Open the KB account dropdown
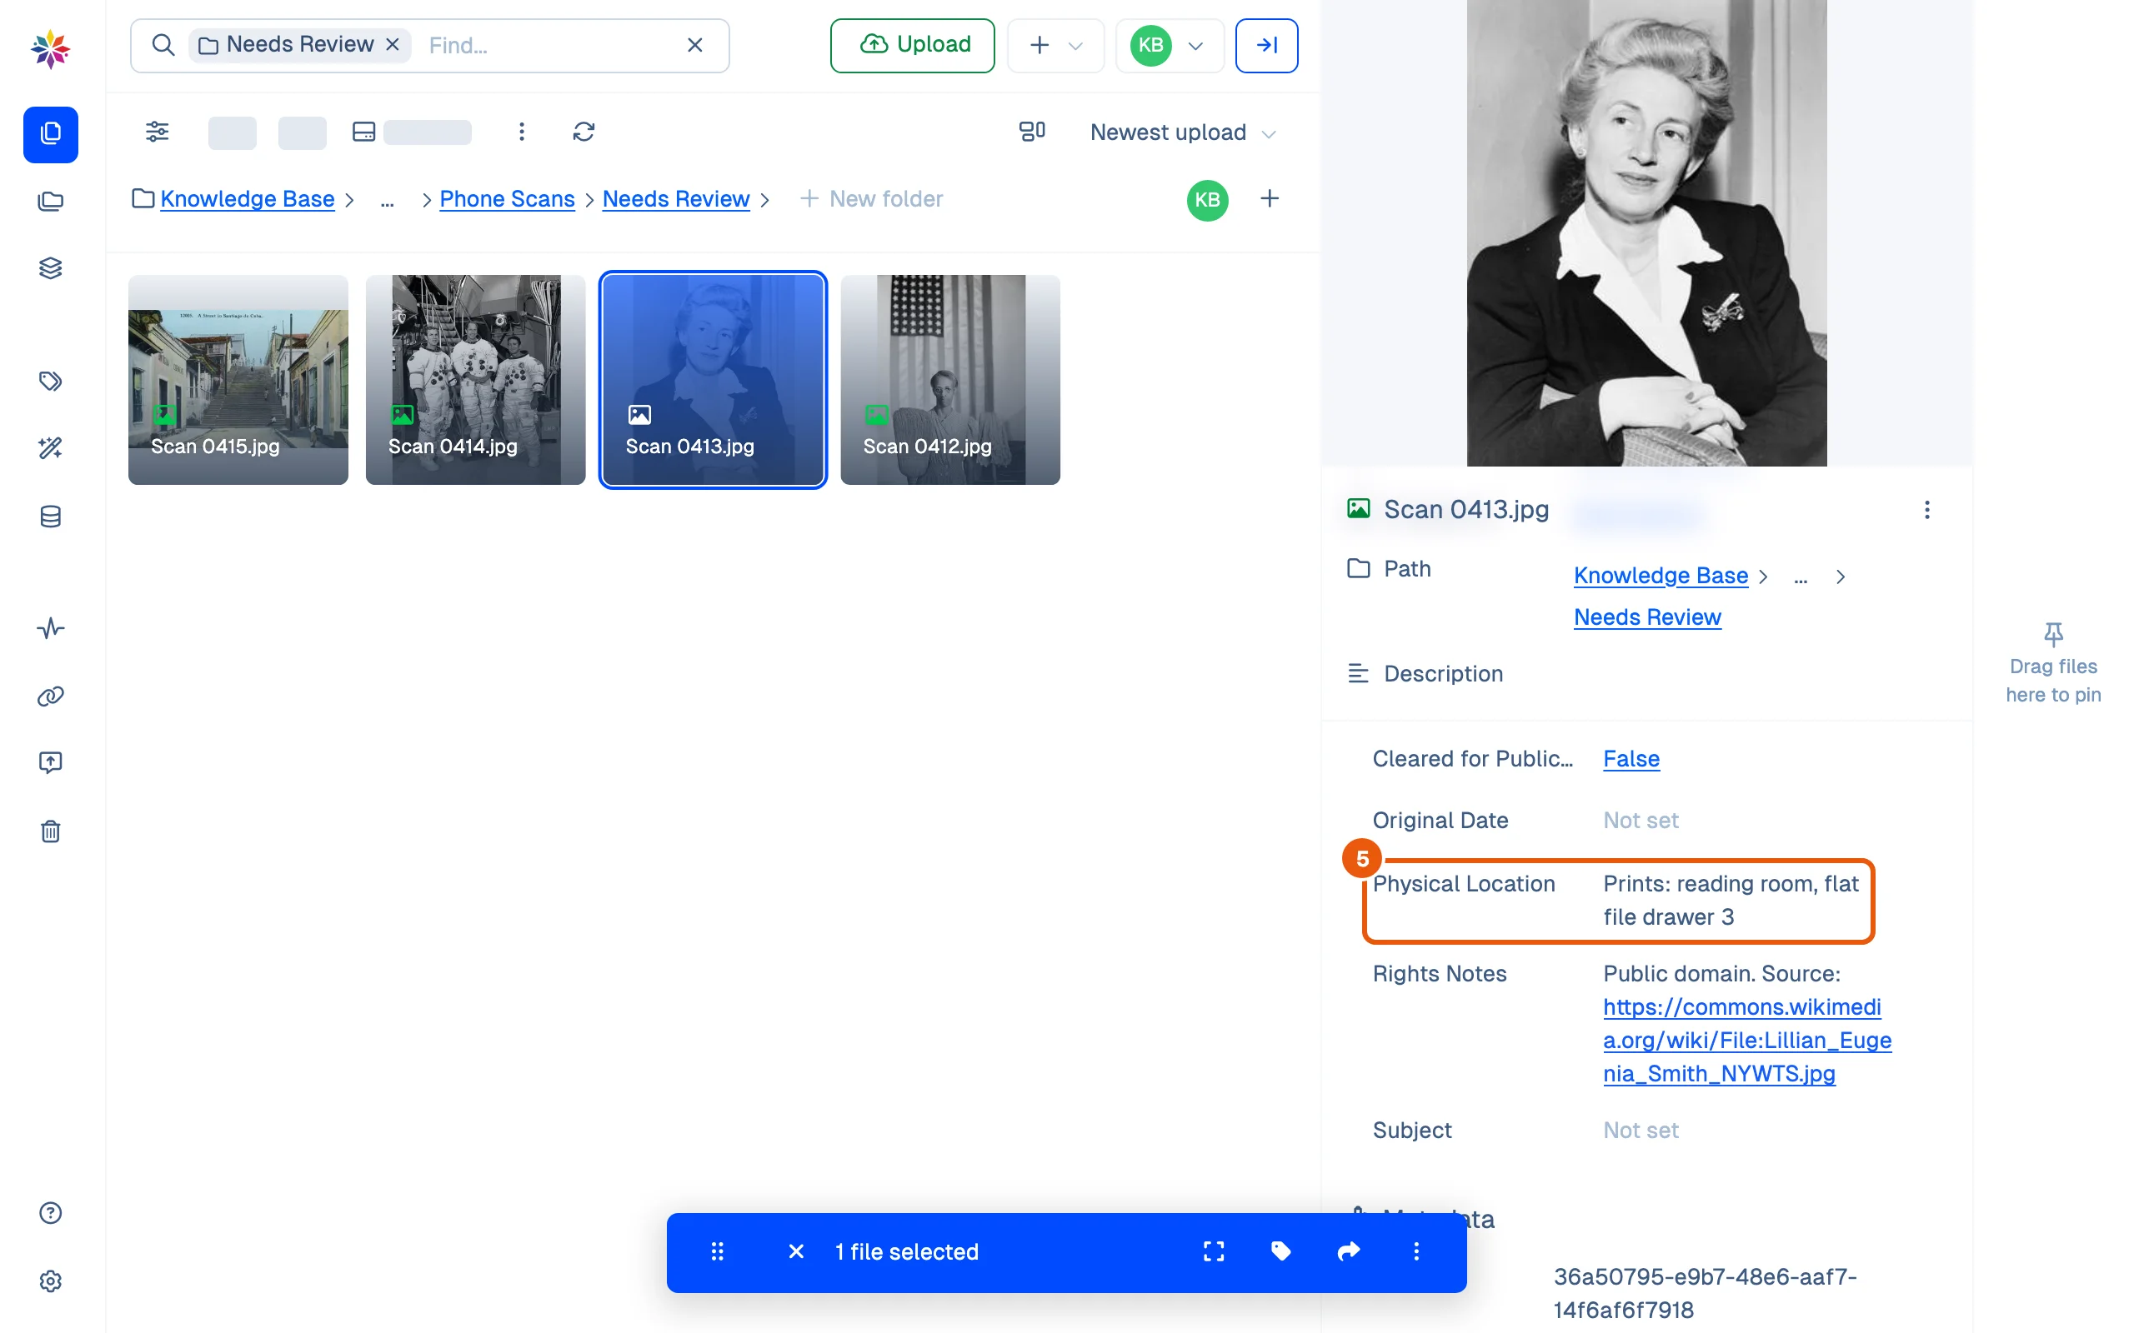The width and height of the screenshot is (2134, 1333). pos(1170,45)
